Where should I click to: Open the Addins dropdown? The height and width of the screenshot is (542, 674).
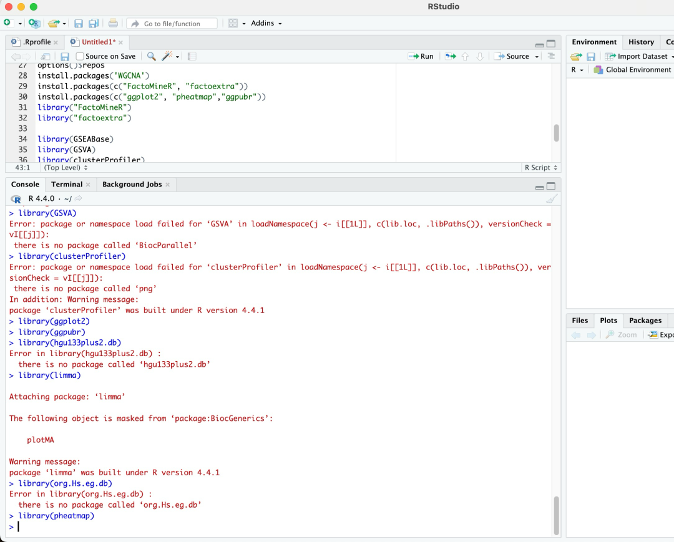pos(266,23)
